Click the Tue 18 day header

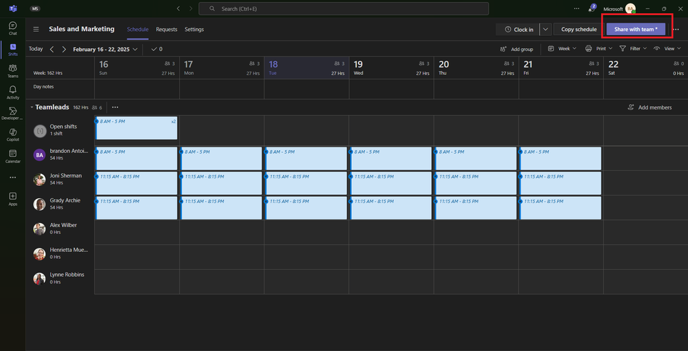(x=306, y=68)
